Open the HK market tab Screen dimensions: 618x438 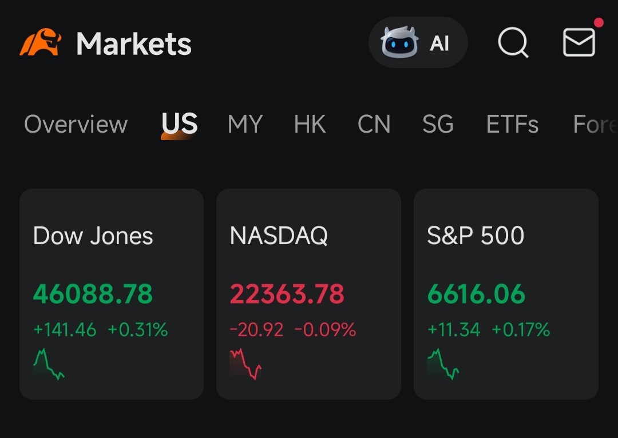point(310,124)
